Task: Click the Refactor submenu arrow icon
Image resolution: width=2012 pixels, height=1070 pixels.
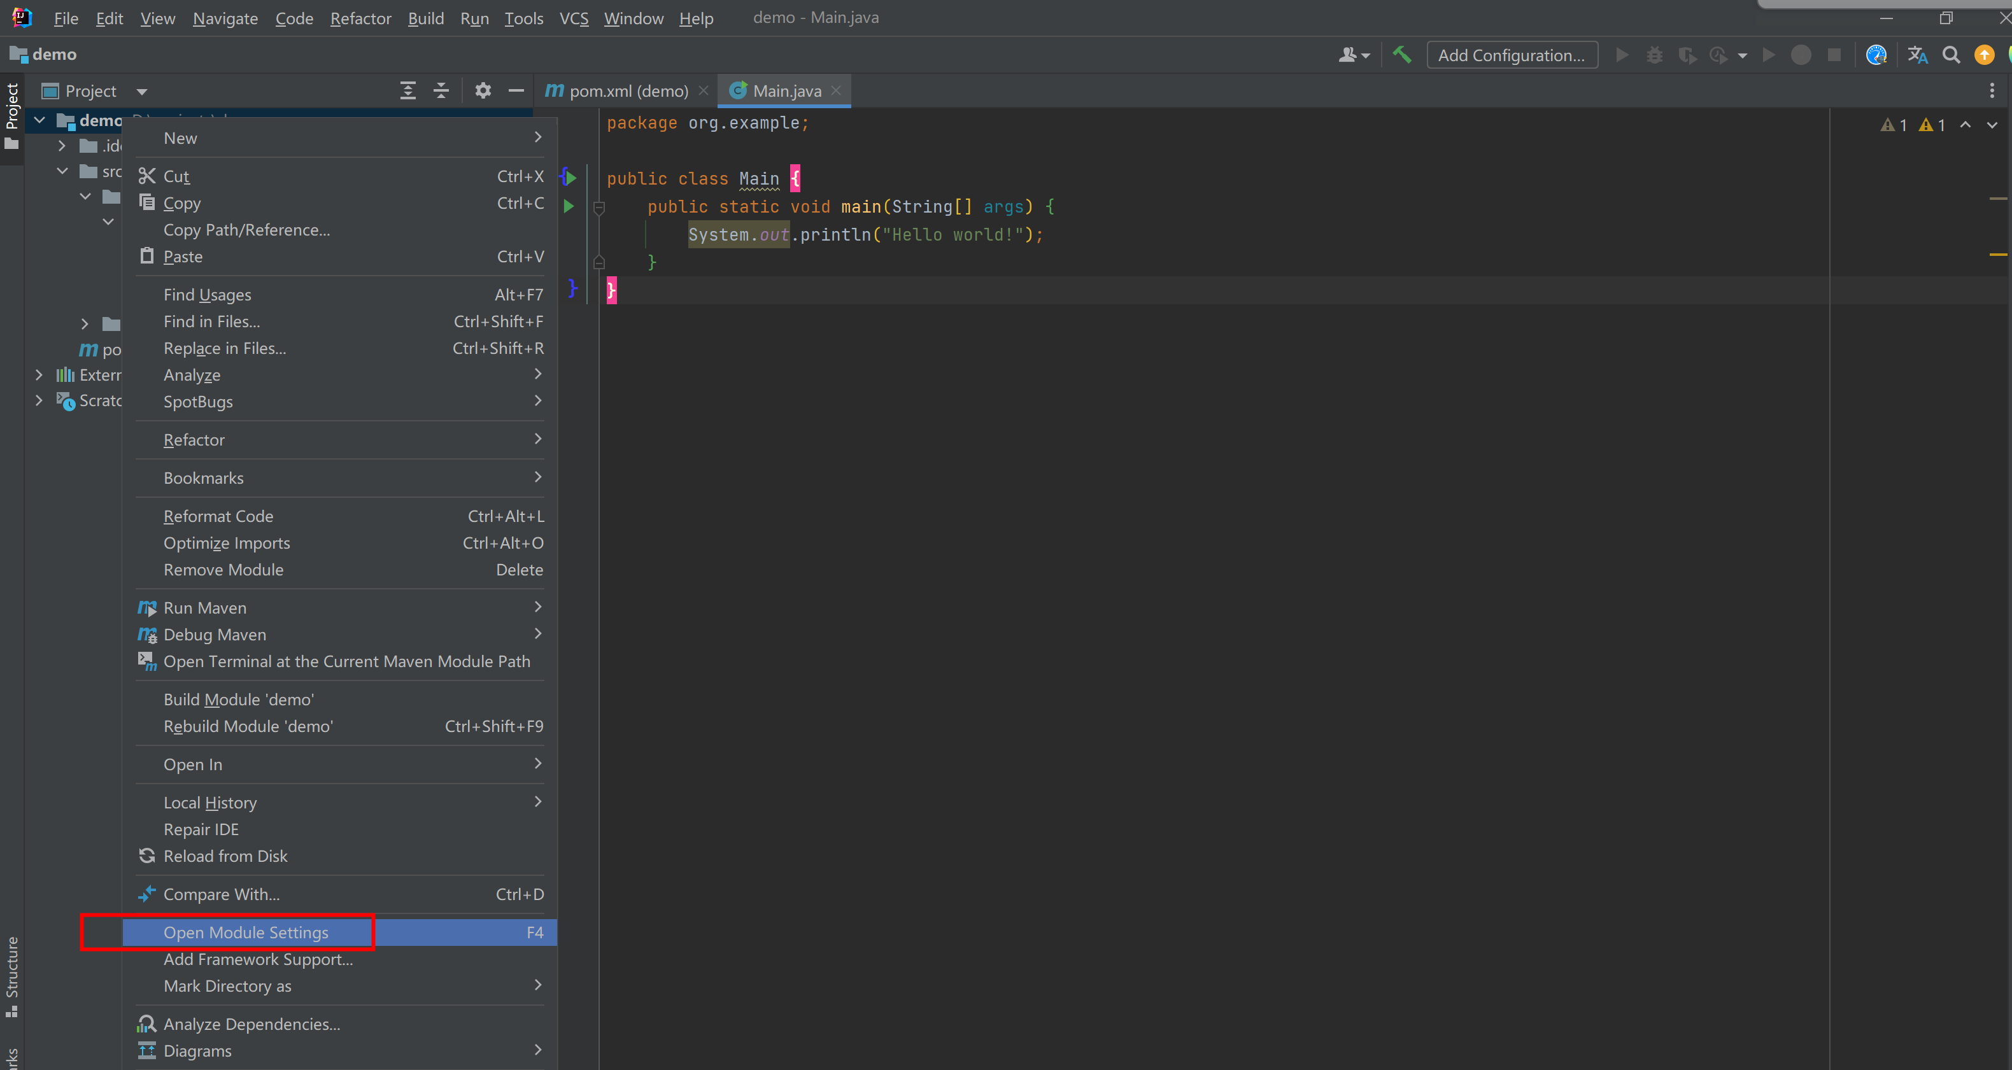Action: [537, 439]
